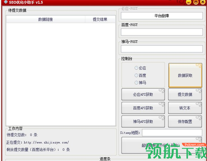Click the 工作内容 group label
Screen dimensions: 207x161
(x=15, y=129)
